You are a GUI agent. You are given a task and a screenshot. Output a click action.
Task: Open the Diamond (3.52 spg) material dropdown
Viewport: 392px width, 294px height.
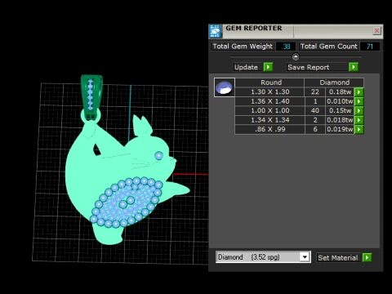[305, 257]
